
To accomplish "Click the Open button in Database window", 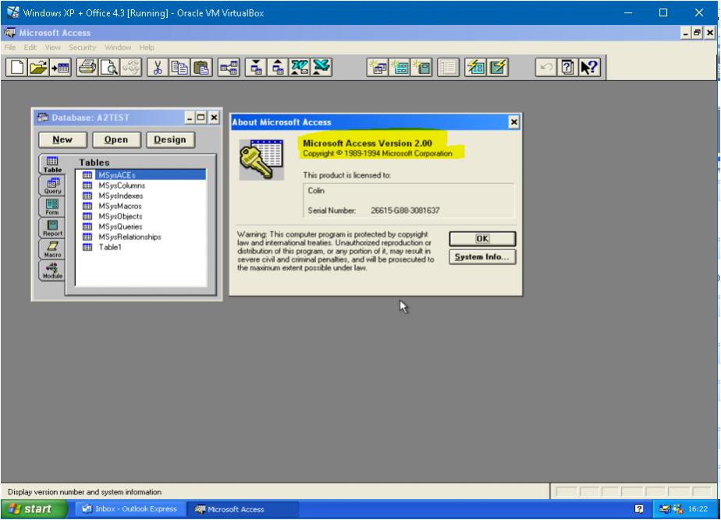I will (116, 140).
